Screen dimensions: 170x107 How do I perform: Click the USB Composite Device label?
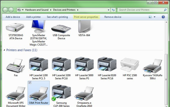click(x=61, y=37)
